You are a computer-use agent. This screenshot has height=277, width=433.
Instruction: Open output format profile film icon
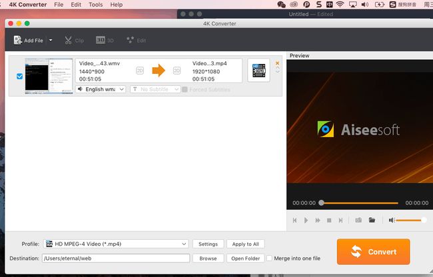point(258,71)
